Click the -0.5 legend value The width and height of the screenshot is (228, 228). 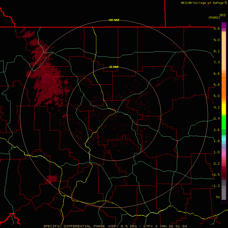(216, 175)
